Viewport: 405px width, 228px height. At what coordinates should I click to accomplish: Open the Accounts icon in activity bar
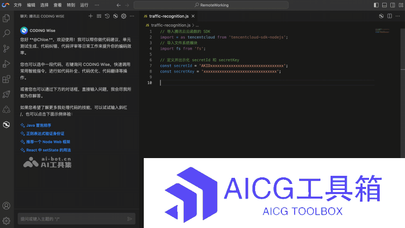[6, 206]
